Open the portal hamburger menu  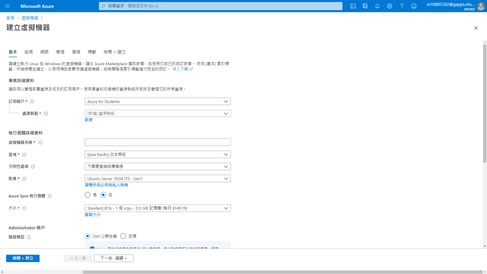pyautogui.click(x=8, y=6)
